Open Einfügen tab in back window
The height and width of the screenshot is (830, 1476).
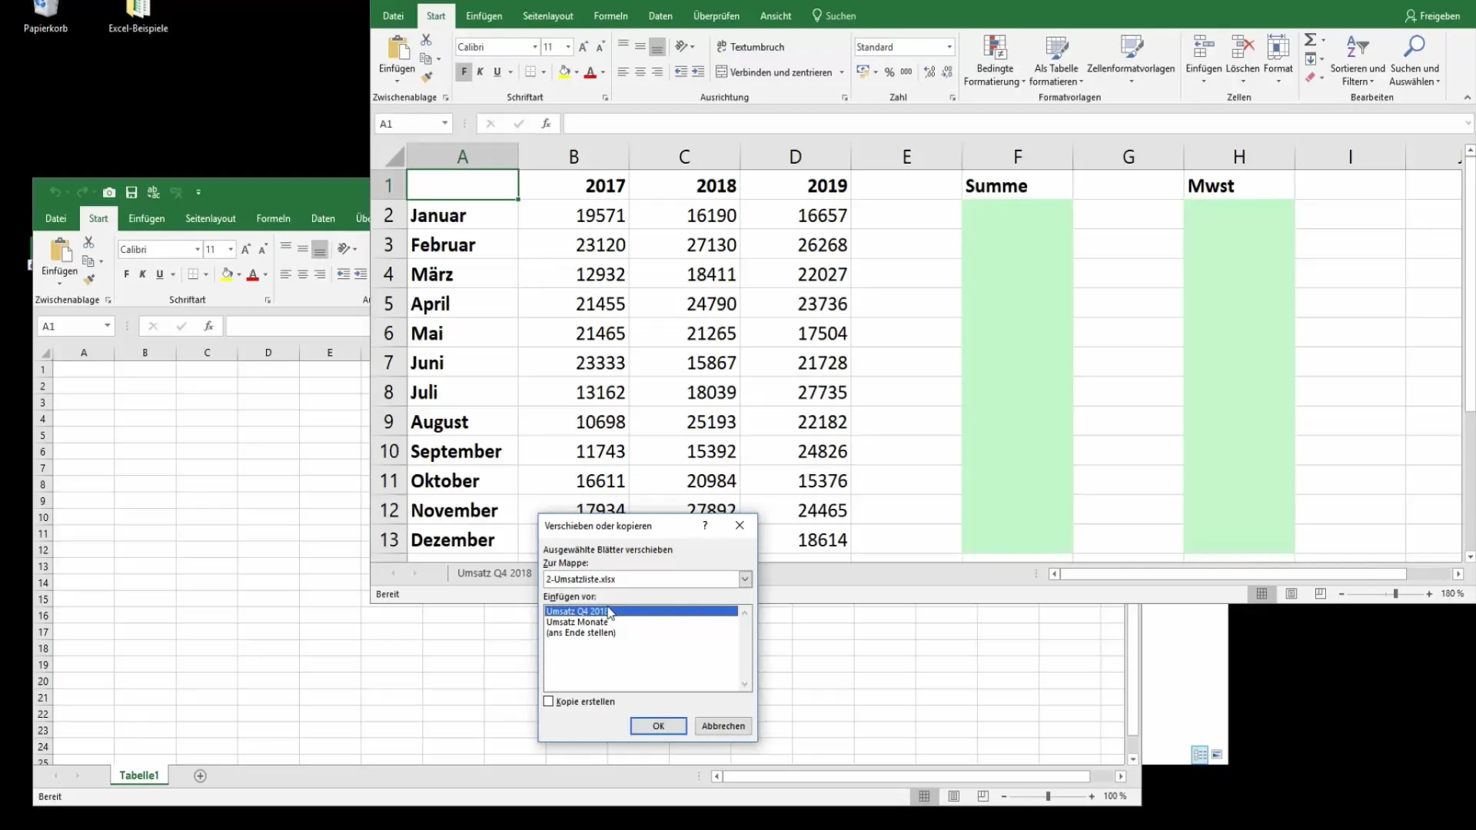pyautogui.click(x=146, y=219)
